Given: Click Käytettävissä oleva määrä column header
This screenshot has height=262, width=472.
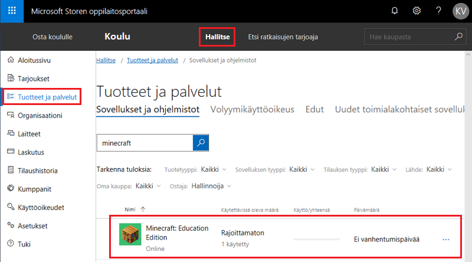Looking at the screenshot, I should (x=250, y=210).
